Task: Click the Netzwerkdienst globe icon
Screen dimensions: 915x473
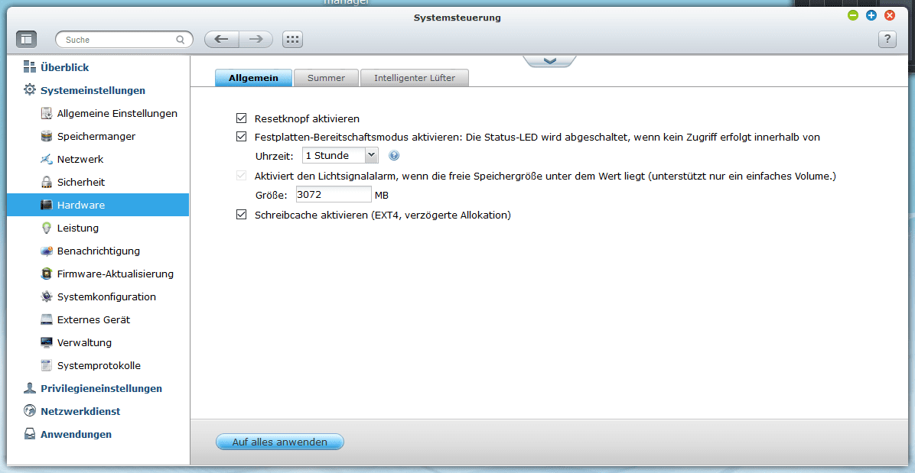Action: [x=30, y=411]
